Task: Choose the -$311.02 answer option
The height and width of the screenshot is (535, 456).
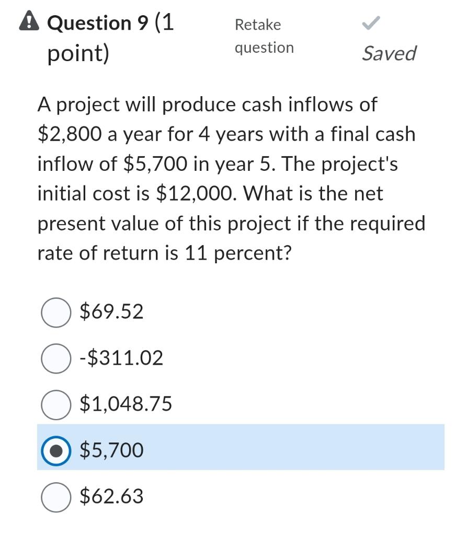Action: [55, 358]
